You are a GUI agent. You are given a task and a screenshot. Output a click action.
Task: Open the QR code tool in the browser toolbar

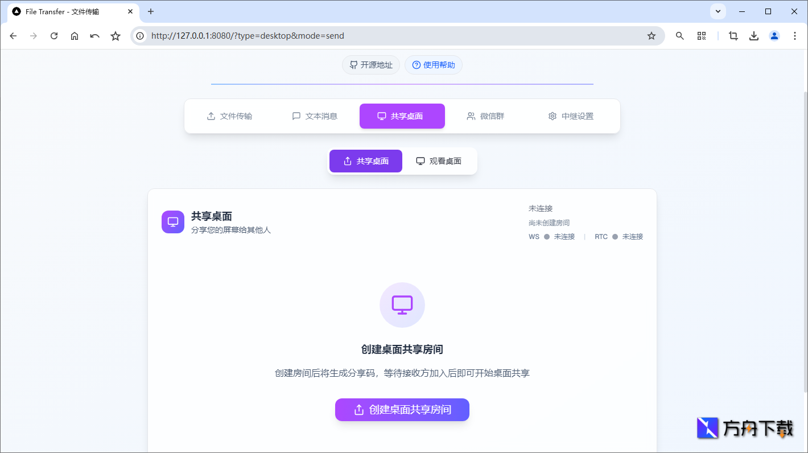[x=702, y=35]
